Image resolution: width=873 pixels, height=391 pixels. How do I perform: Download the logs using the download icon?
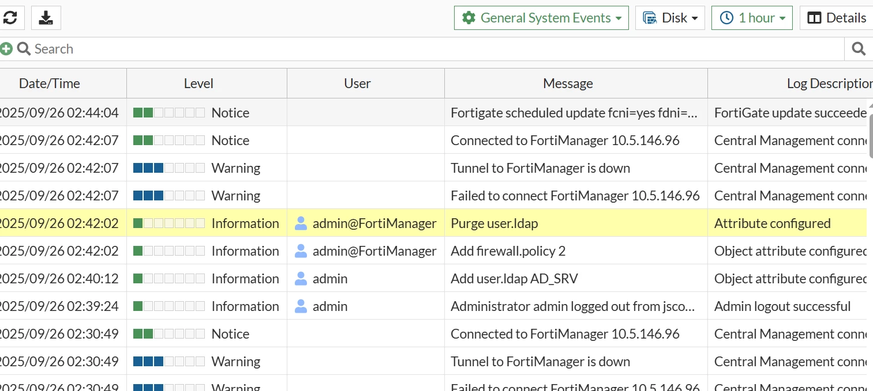46,18
